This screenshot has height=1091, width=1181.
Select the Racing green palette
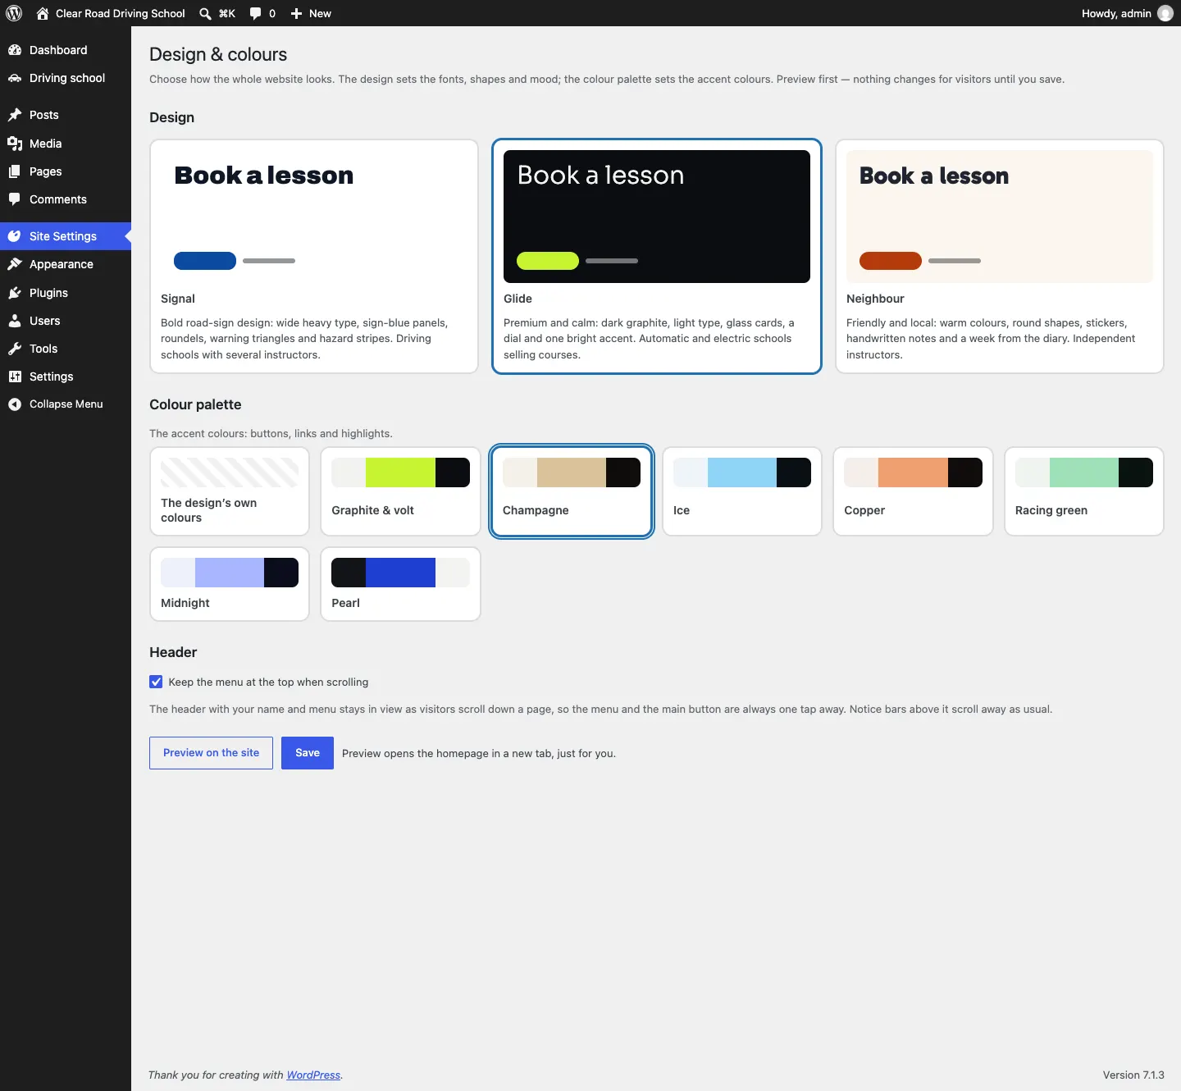(1084, 491)
